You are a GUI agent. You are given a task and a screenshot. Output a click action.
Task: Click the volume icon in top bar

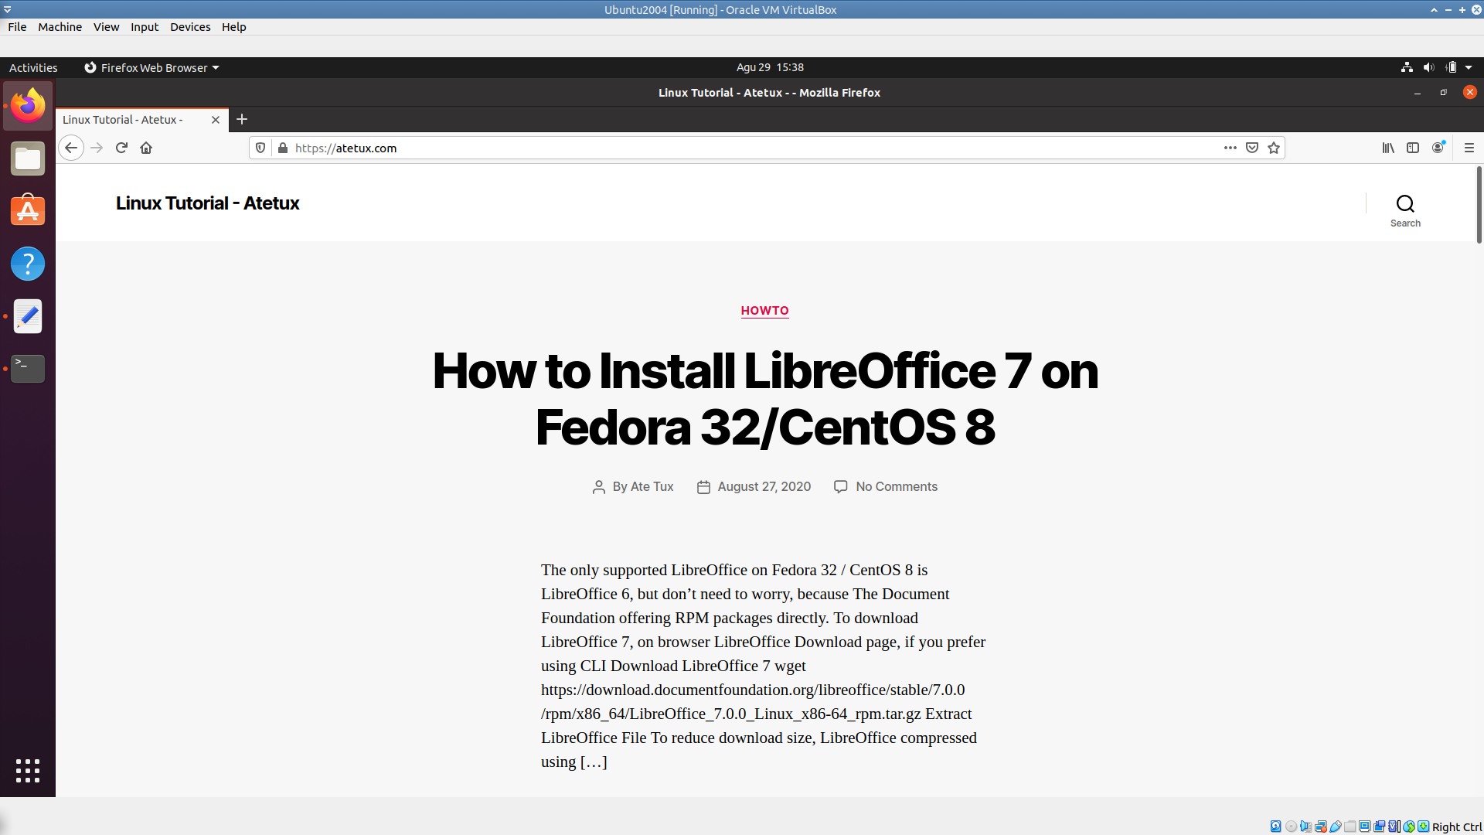[x=1428, y=67]
